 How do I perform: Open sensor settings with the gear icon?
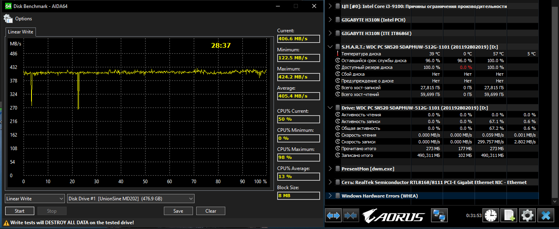tap(528, 215)
